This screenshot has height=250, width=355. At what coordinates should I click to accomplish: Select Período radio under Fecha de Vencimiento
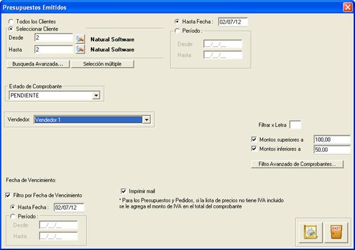tap(13, 216)
